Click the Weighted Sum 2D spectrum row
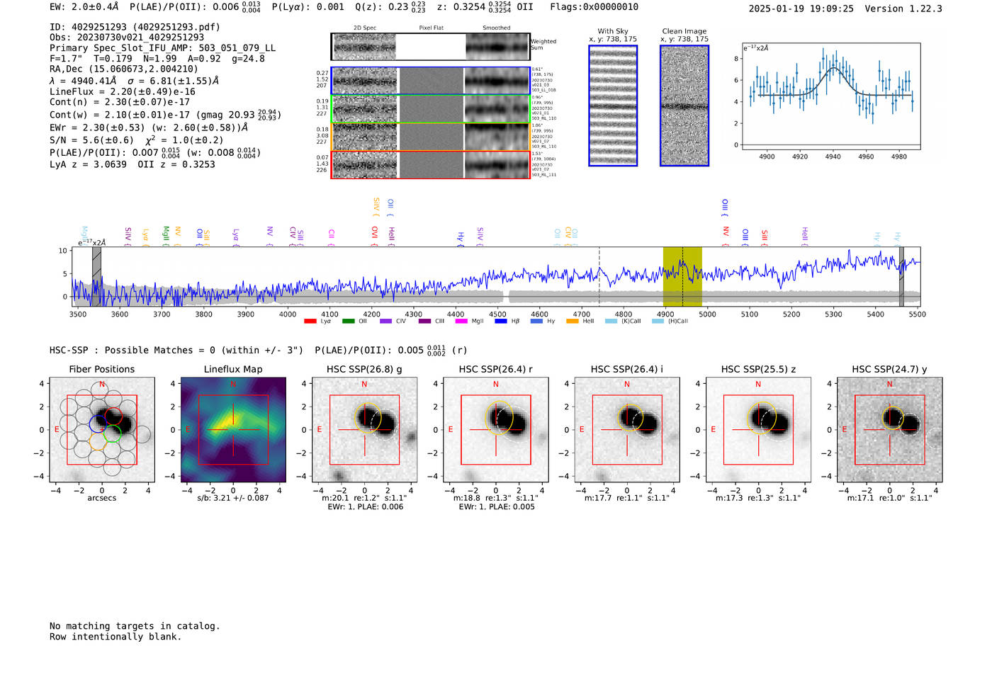Screen dimensions: 992x675 (431, 47)
